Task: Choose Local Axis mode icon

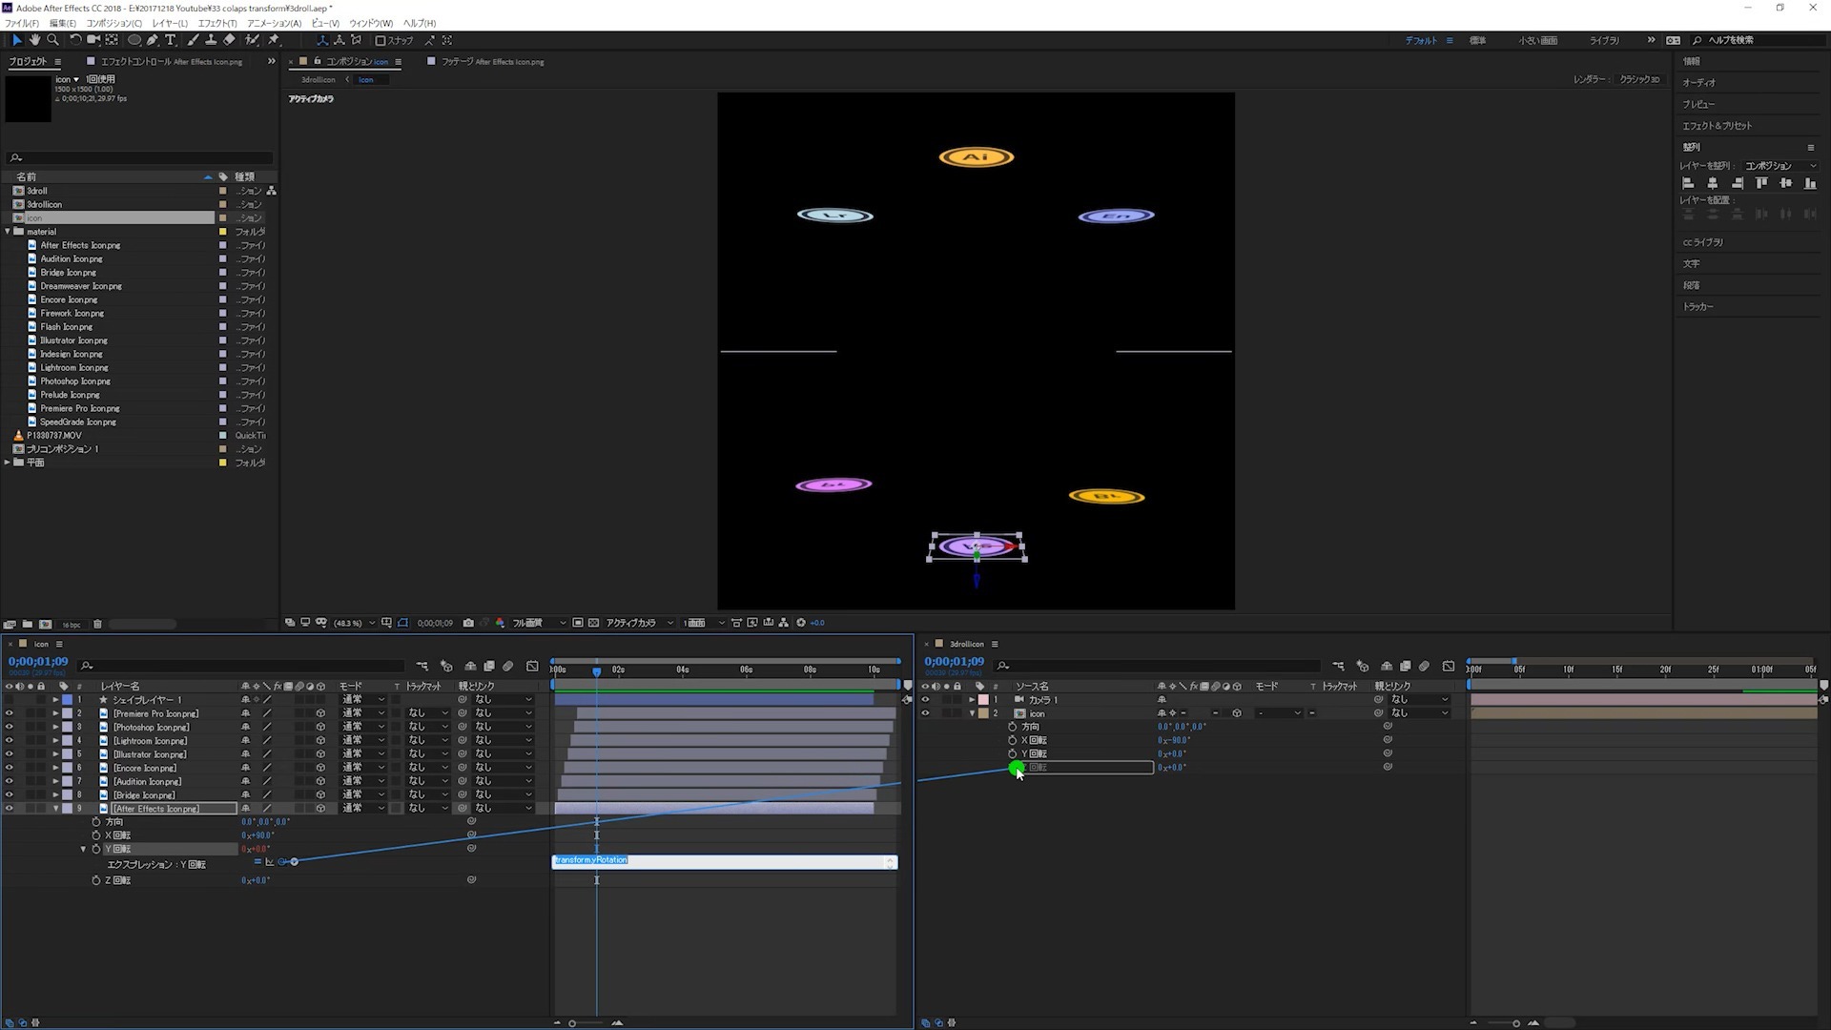Action: [321, 40]
